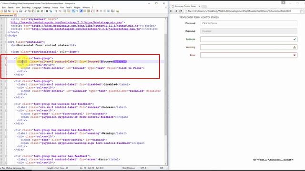Click the Redo arrow icon
Image resolution: width=305 pixels, height=171 pixels.
(42, 11)
